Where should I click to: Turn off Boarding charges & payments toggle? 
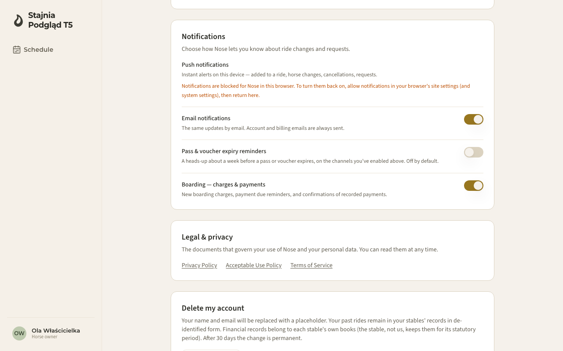(474, 186)
